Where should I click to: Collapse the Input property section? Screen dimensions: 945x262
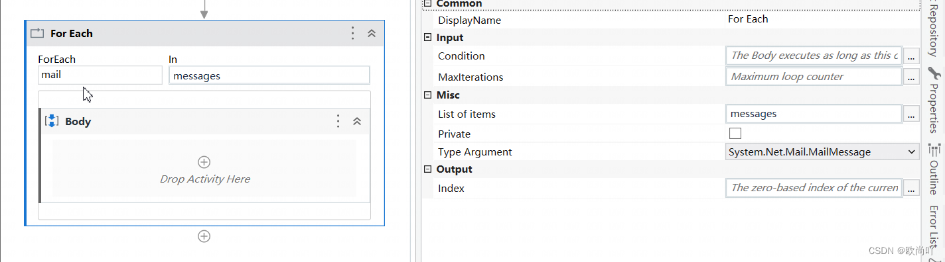coord(427,38)
